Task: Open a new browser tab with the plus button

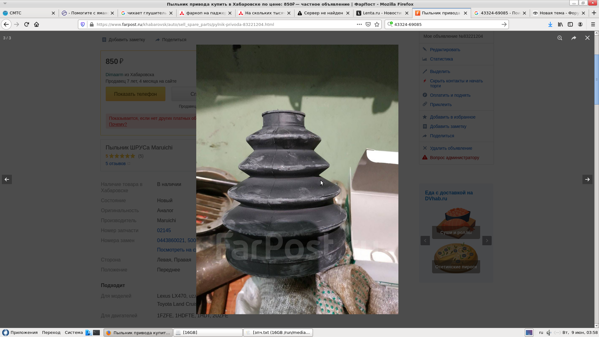Action: point(594,13)
